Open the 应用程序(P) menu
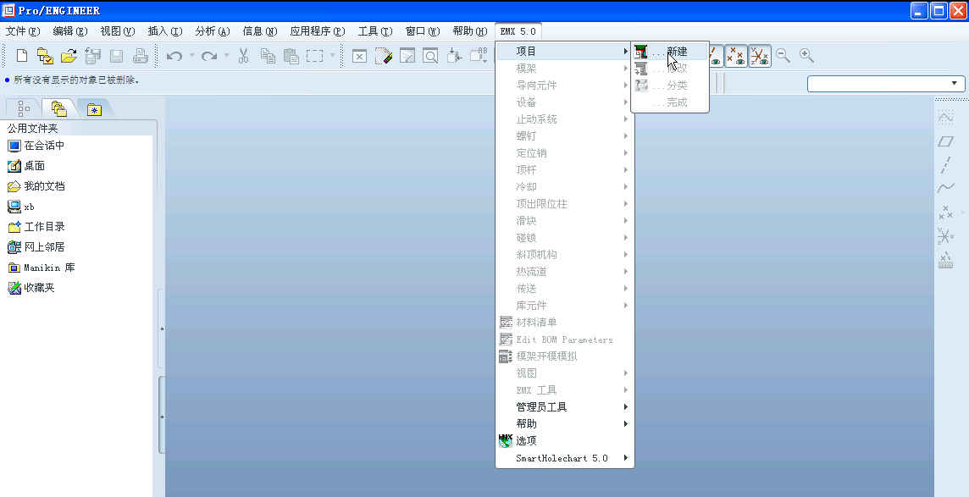This screenshot has width=969, height=497. click(318, 30)
